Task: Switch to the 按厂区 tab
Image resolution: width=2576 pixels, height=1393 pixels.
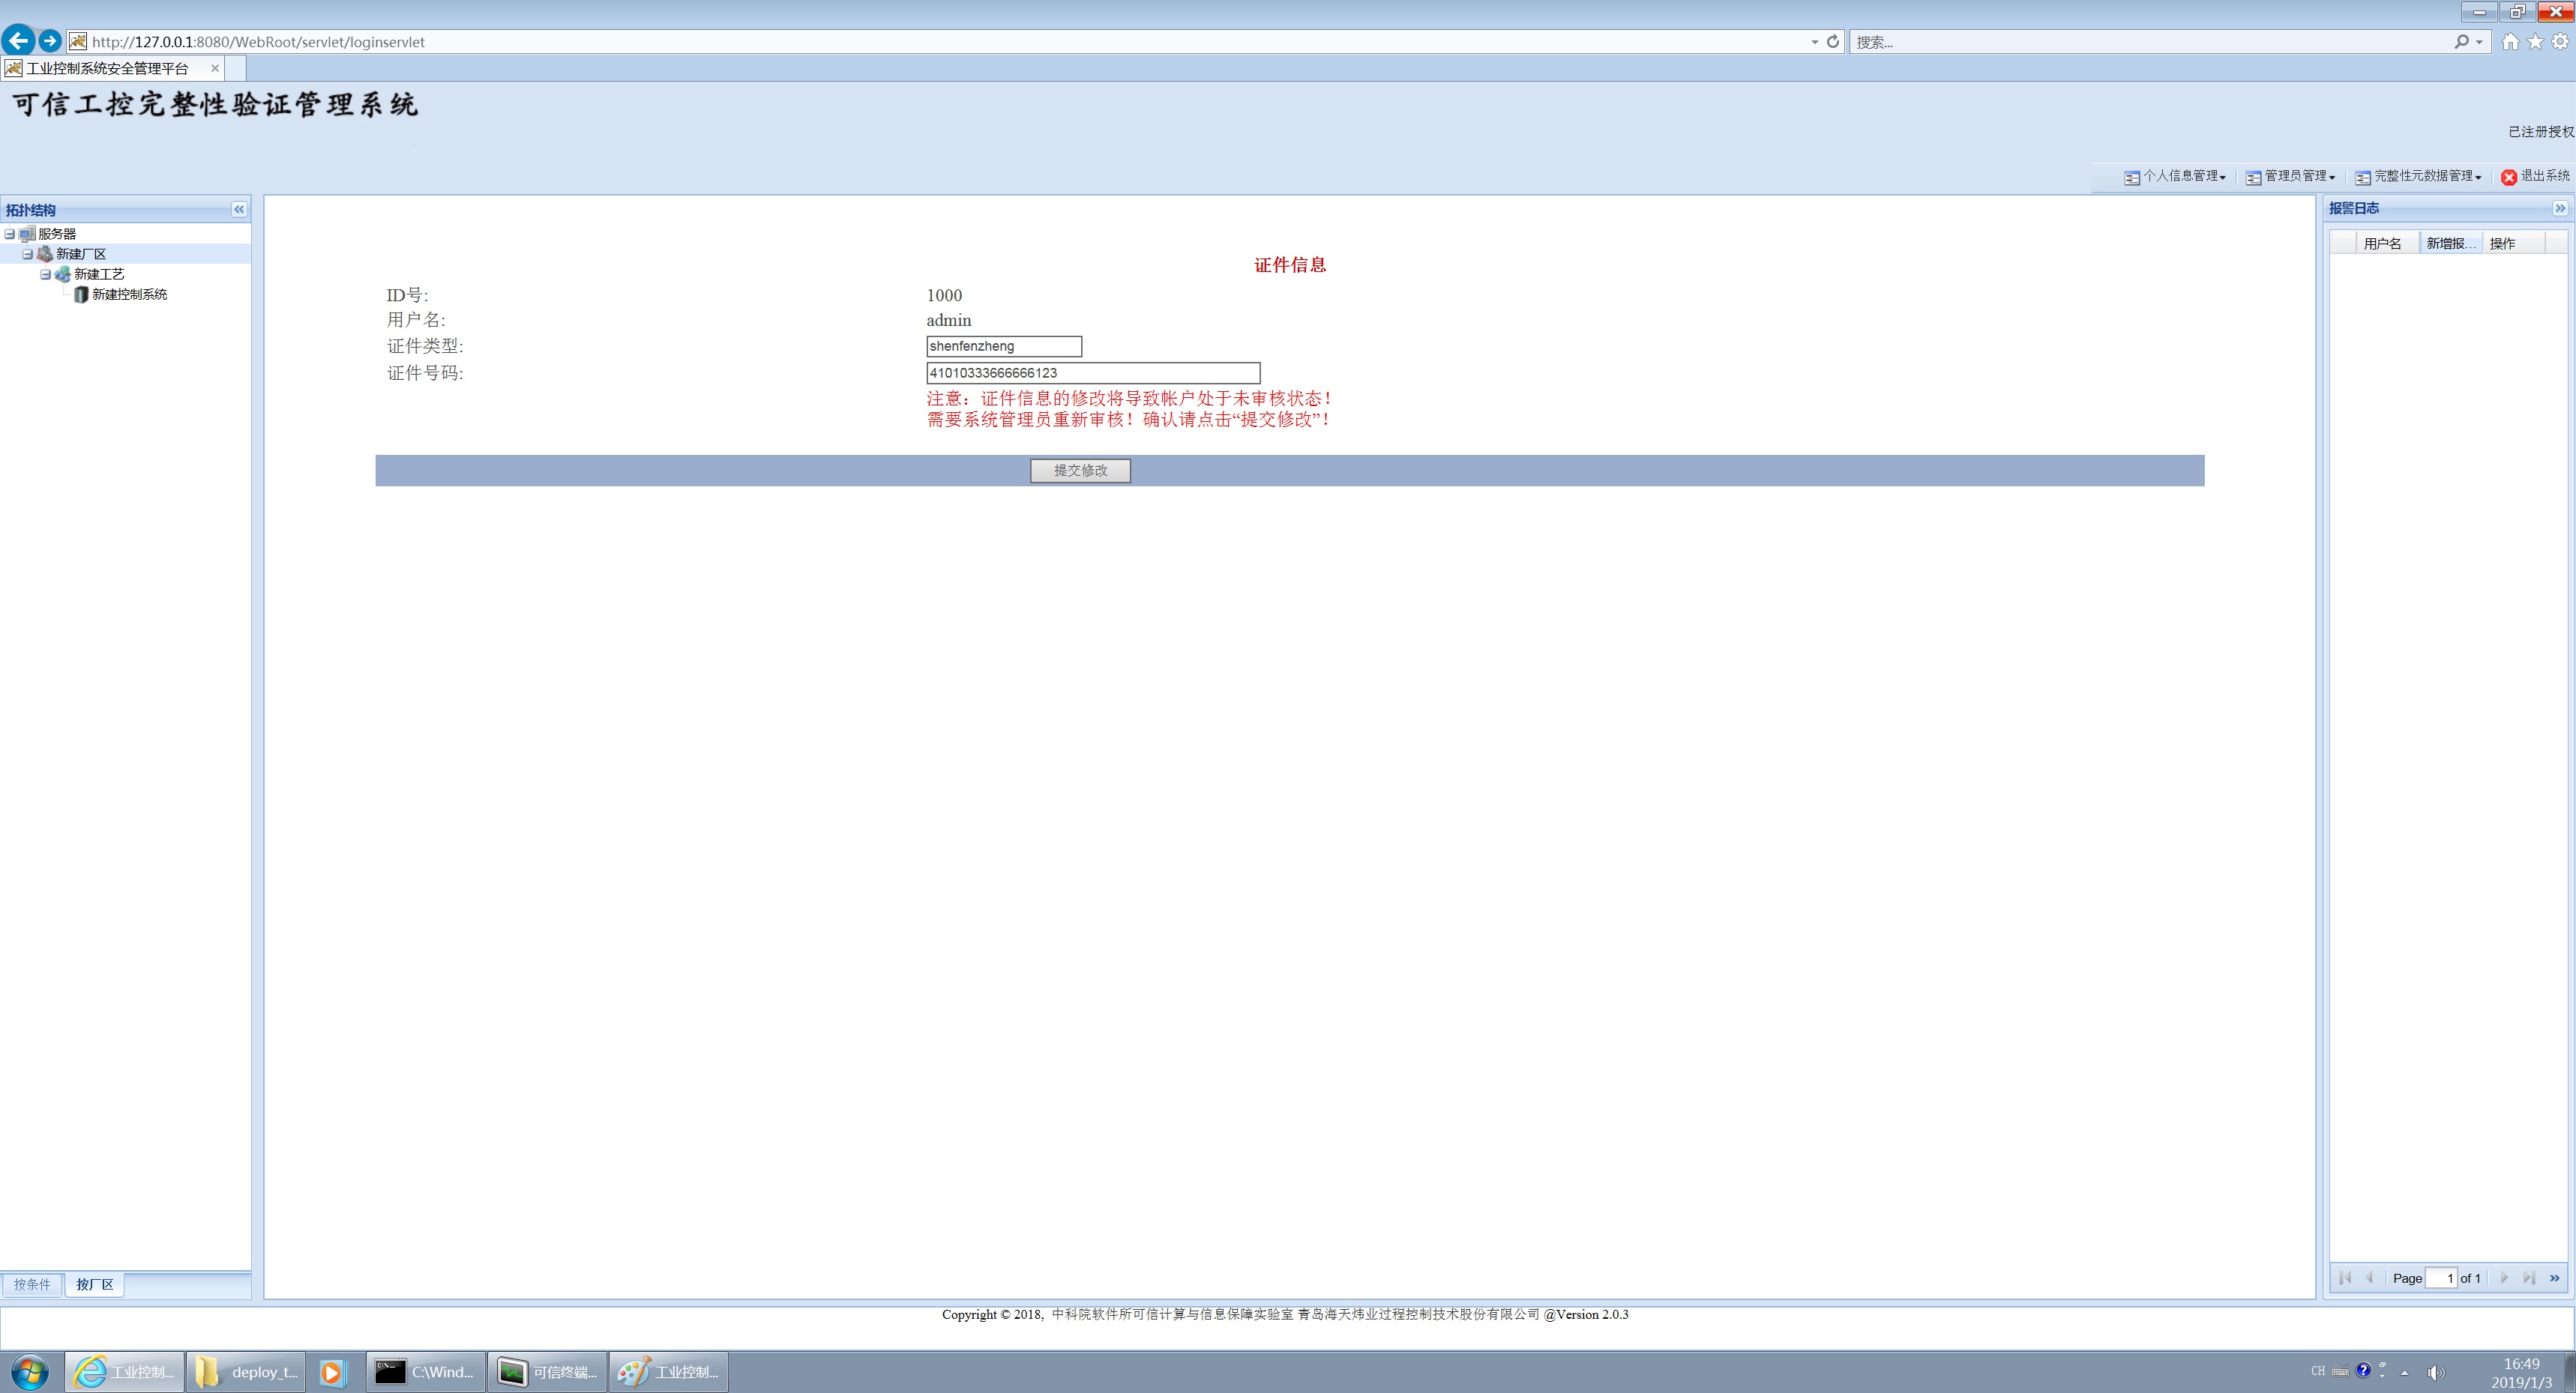Action: (95, 1284)
